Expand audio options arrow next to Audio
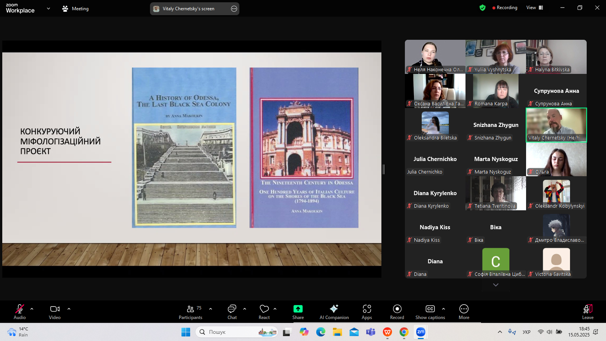The image size is (606, 341). coord(32,309)
